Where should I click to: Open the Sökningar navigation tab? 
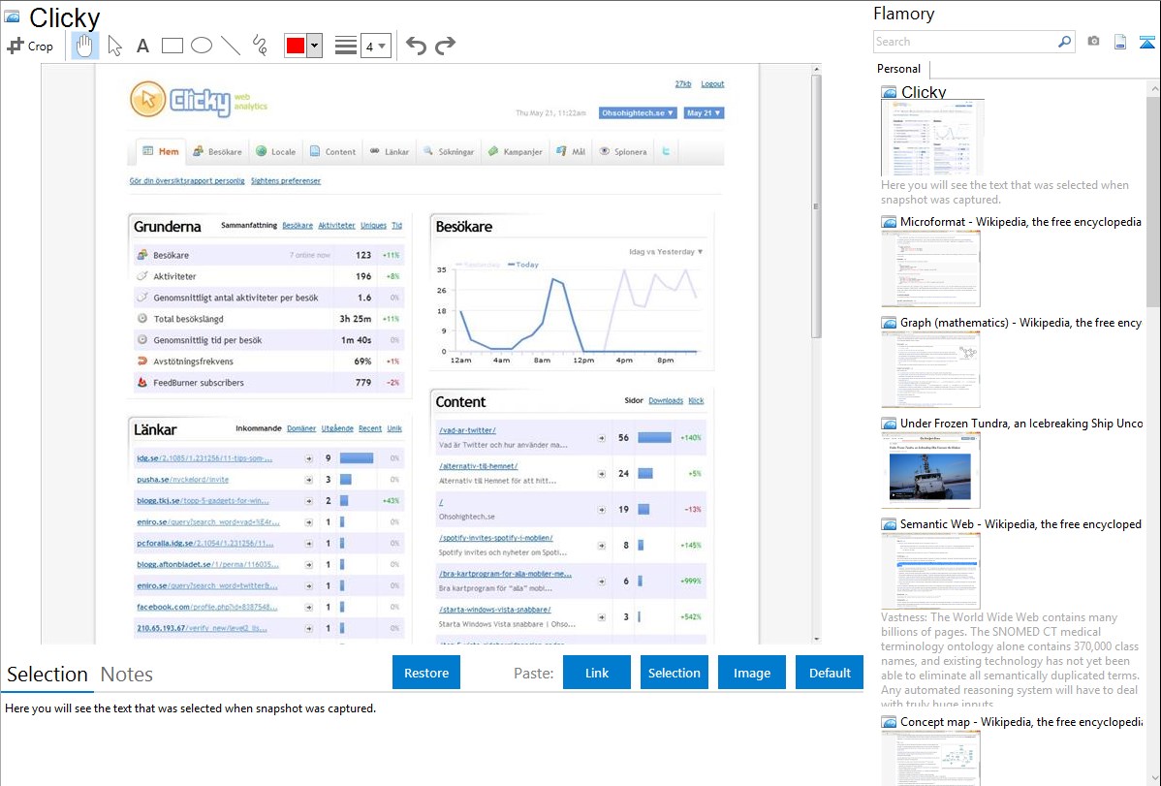[448, 152]
